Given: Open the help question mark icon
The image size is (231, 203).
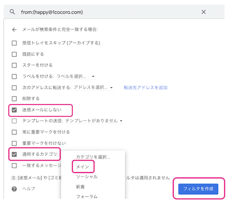Looking at the screenshot, I should pos(14,189).
